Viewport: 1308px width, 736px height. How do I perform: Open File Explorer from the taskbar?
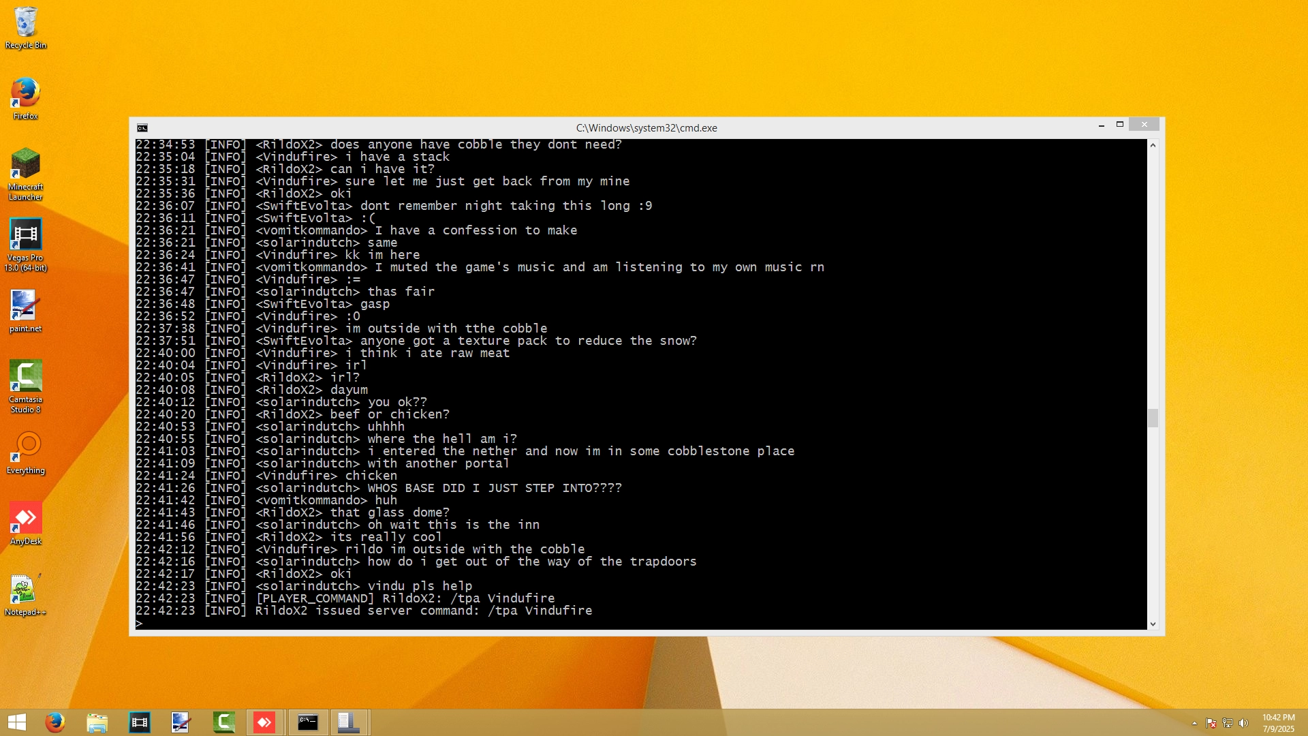(x=97, y=722)
